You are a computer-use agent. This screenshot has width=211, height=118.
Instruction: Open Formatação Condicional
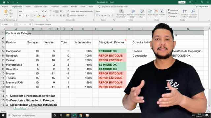pyautogui.click(x=121, y=13)
